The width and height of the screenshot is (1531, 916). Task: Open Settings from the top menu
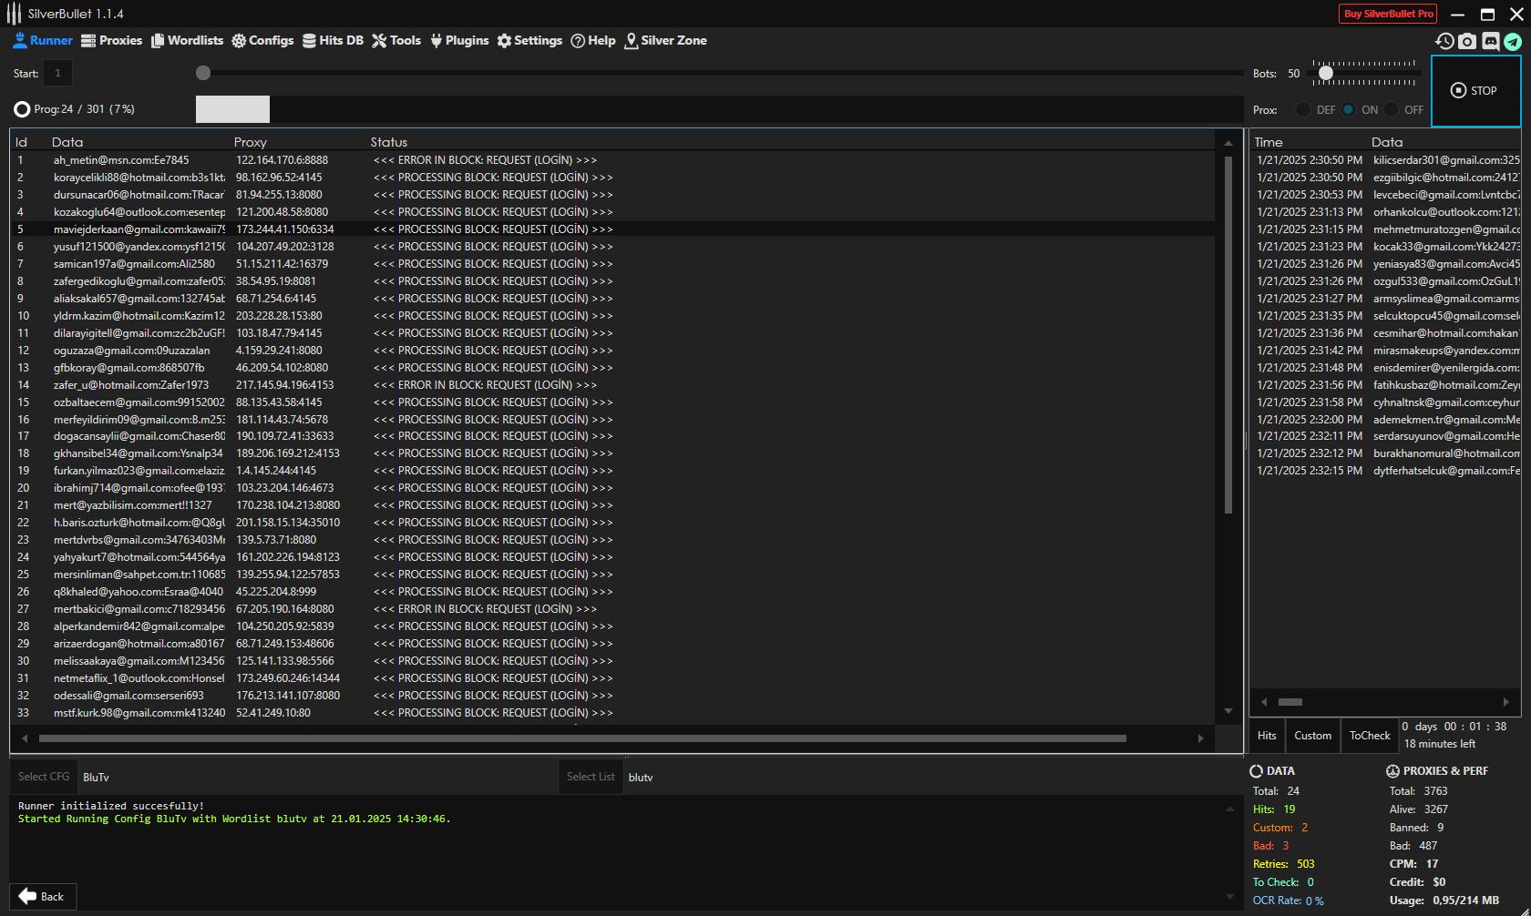tap(529, 41)
